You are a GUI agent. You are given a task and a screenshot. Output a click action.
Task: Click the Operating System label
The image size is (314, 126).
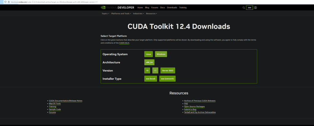point(115,54)
